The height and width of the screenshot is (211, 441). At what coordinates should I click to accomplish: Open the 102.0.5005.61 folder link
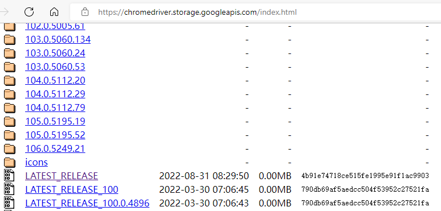tap(55, 26)
